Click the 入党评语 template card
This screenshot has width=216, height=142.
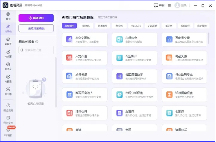coord(85,58)
